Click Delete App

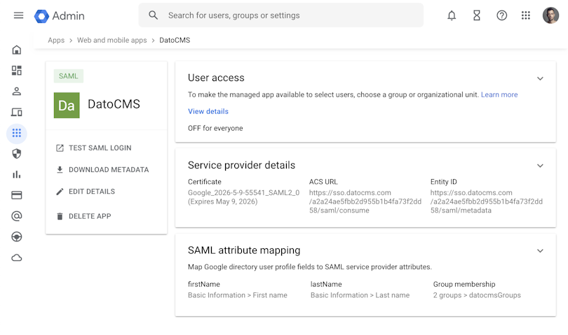83,216
